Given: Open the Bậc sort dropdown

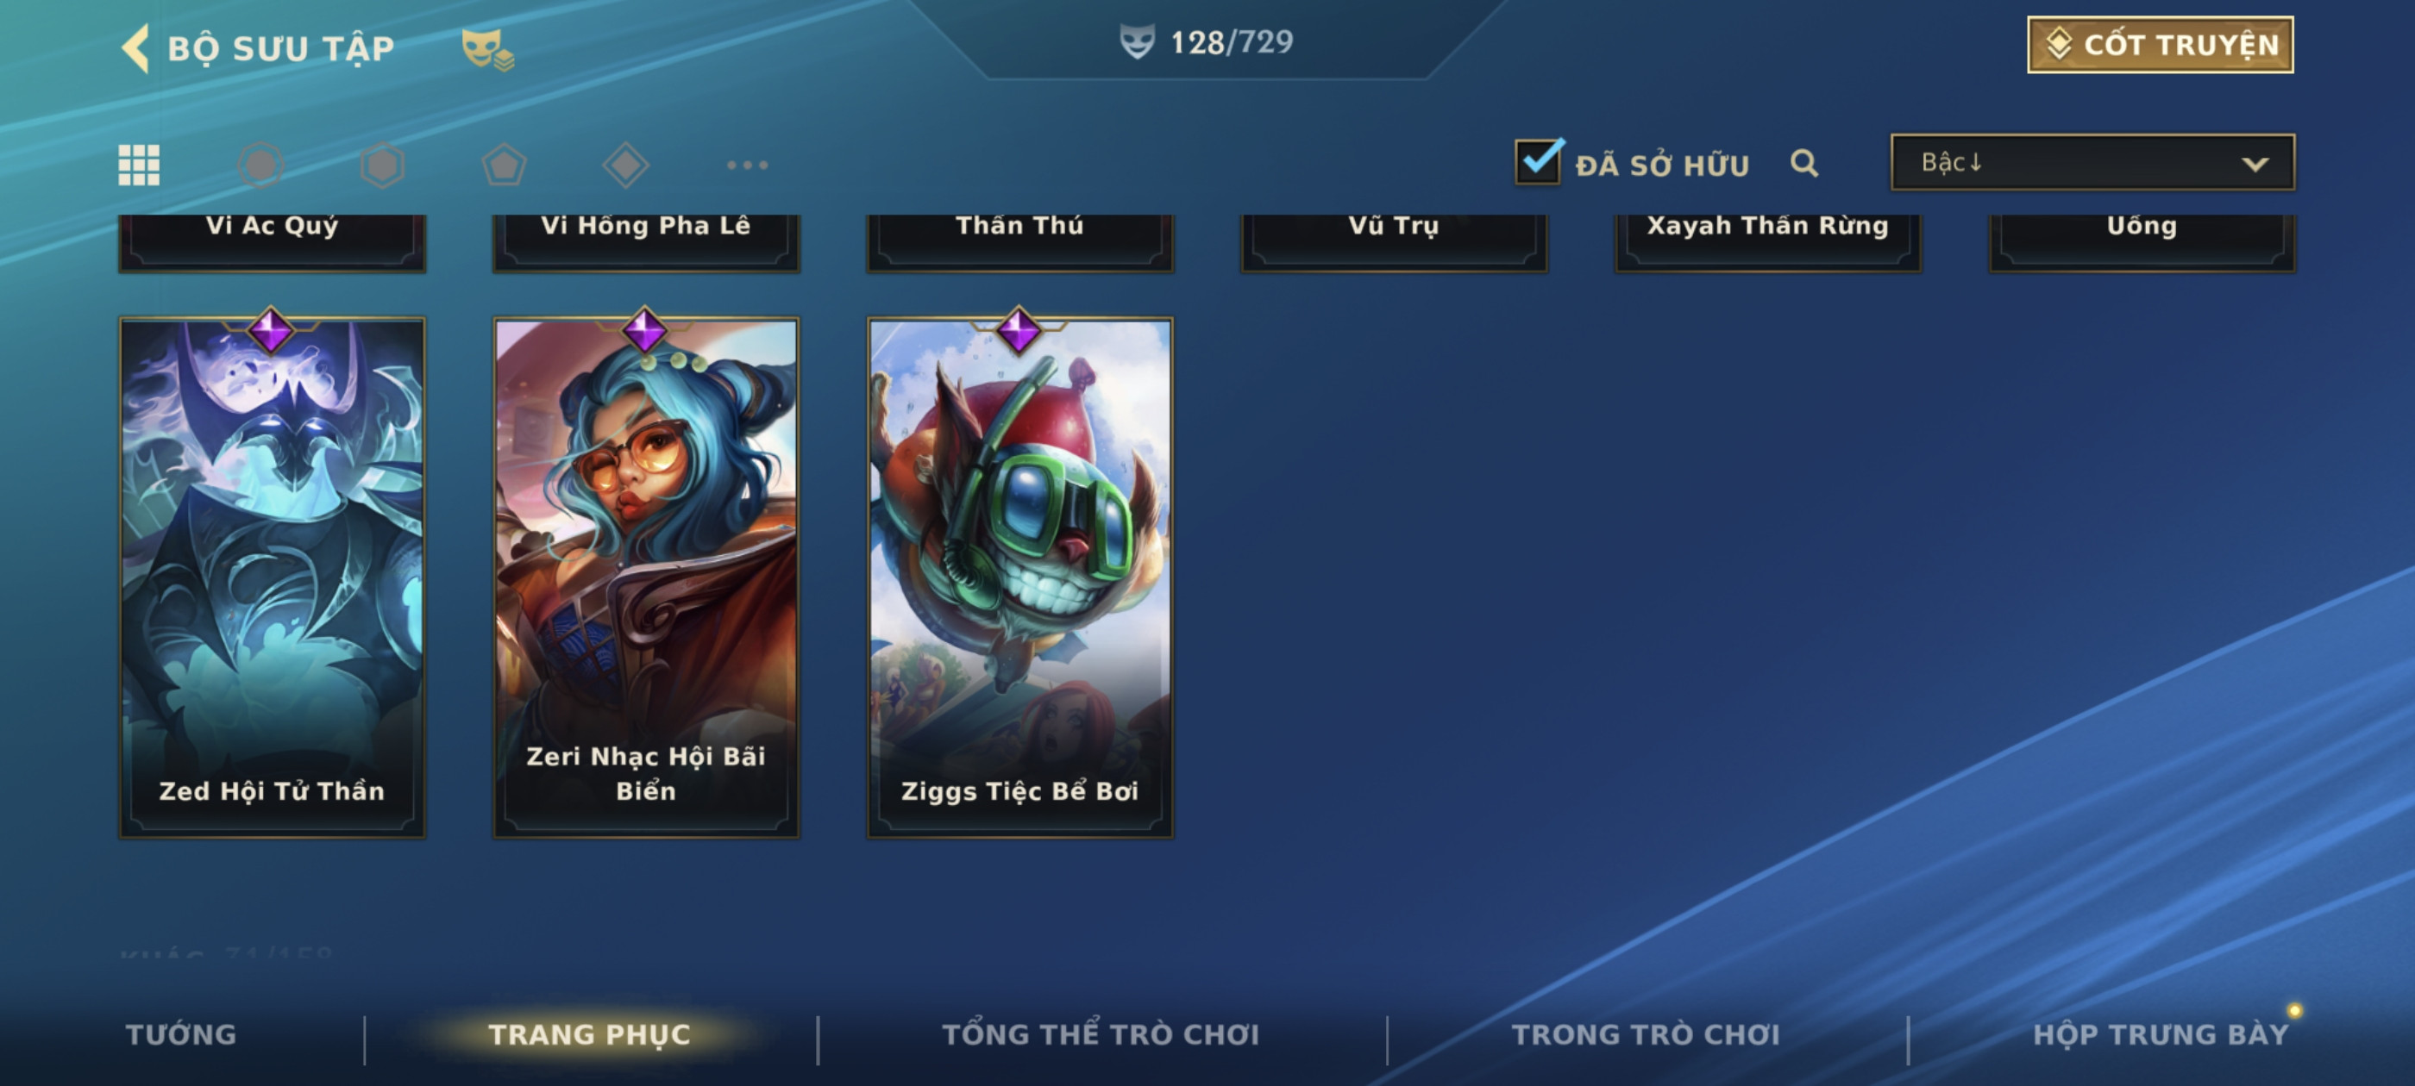Looking at the screenshot, I should (x=2092, y=162).
